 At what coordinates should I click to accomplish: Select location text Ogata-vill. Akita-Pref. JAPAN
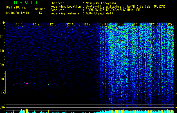[x=110, y=6]
